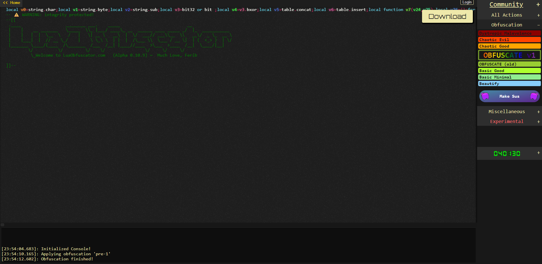
Task: Collapse Obfuscation with its minus sign
Action: pos(538,25)
